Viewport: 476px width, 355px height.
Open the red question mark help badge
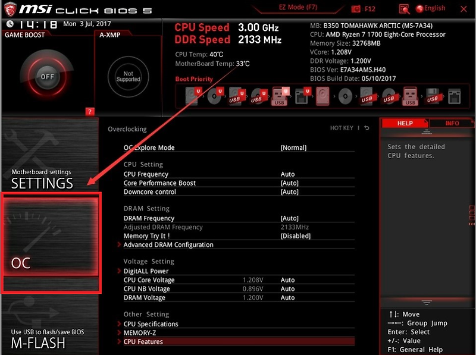tap(90, 112)
